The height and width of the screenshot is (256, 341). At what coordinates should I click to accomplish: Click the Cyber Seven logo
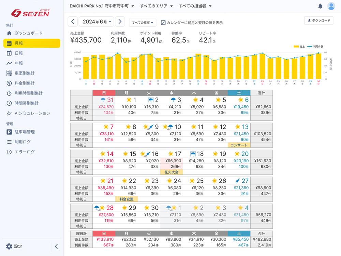[x=30, y=13]
